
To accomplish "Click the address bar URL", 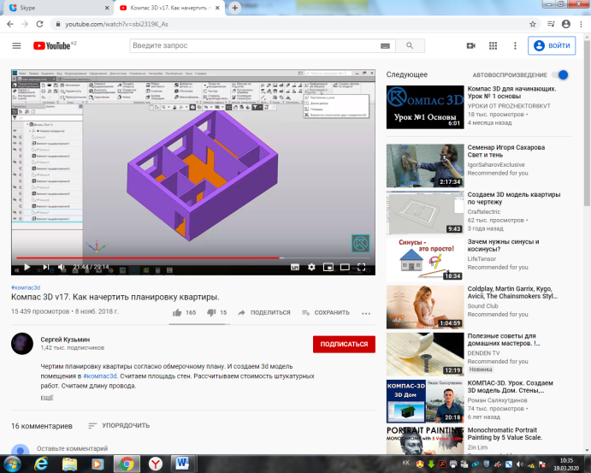I will 117,24.
